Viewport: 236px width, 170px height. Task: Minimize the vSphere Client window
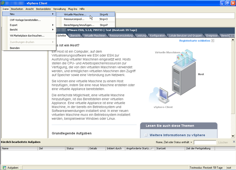(x=222, y=3)
